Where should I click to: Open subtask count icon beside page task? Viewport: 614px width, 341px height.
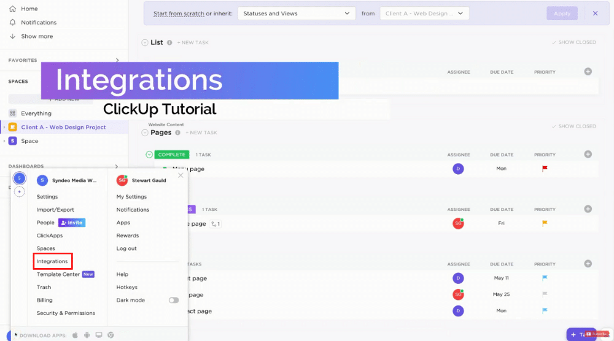216,224
